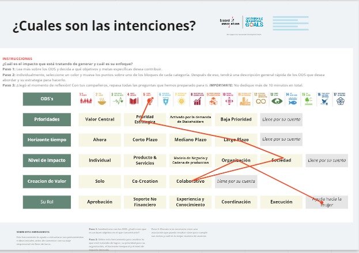Click the light blue striped placeholder block
The height and width of the screenshot is (253, 359).
290,23
